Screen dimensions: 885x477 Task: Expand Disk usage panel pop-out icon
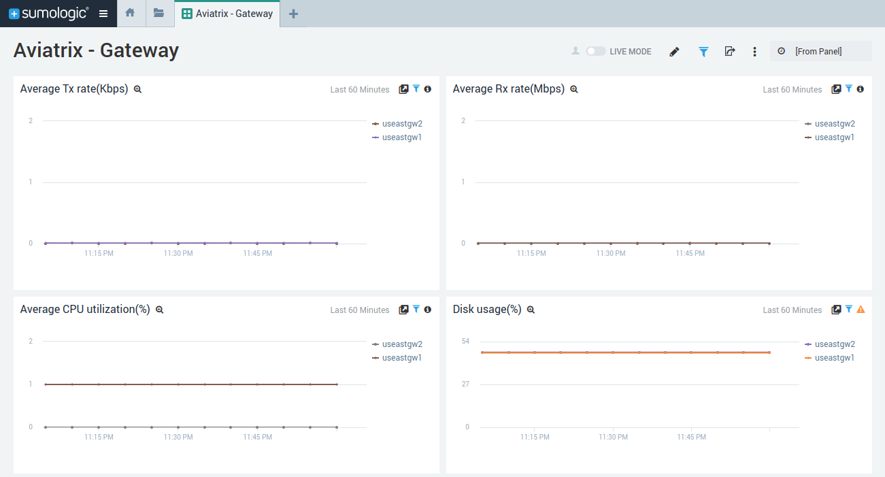[836, 310]
